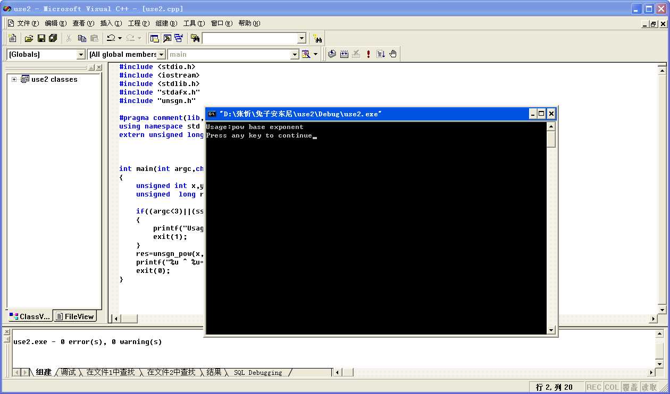Create a new text file via toolbar icon
670x394 pixels.
click(x=12, y=38)
